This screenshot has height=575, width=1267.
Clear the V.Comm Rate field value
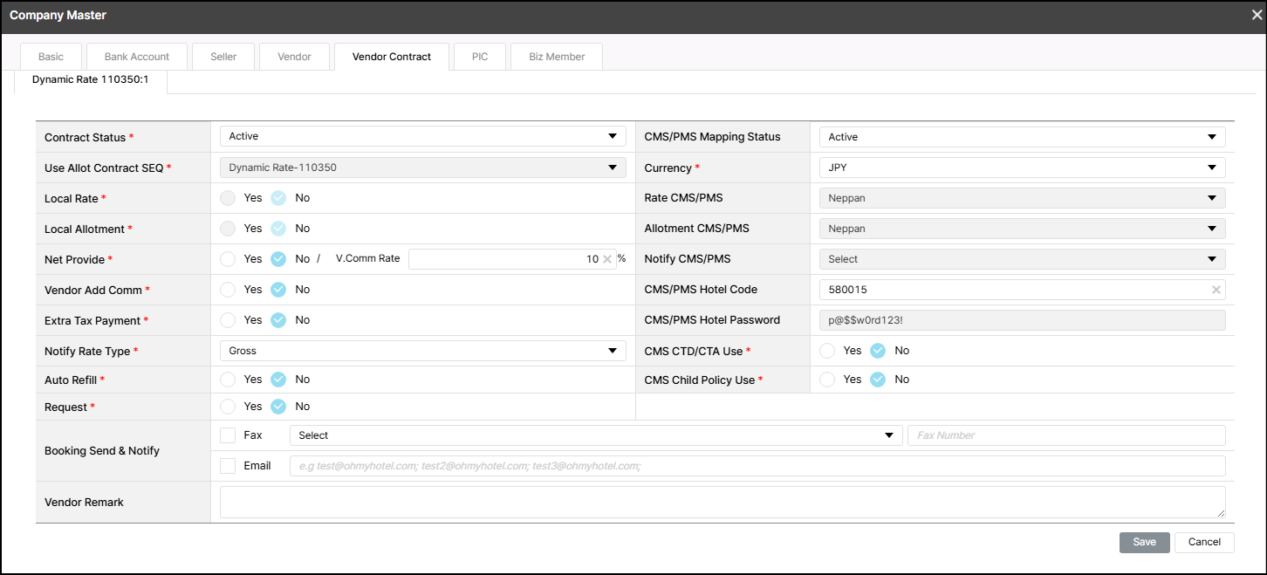tap(606, 259)
